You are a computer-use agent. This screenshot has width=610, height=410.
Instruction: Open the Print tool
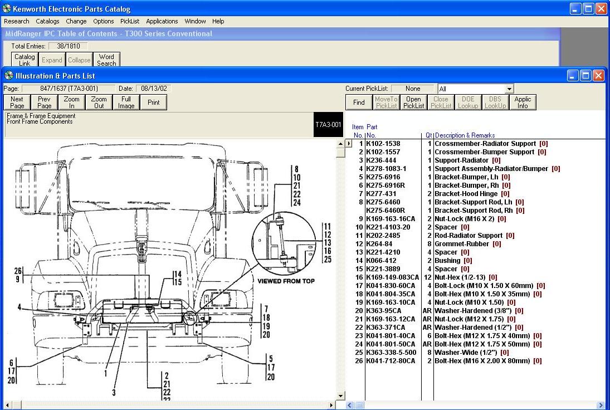pyautogui.click(x=152, y=102)
